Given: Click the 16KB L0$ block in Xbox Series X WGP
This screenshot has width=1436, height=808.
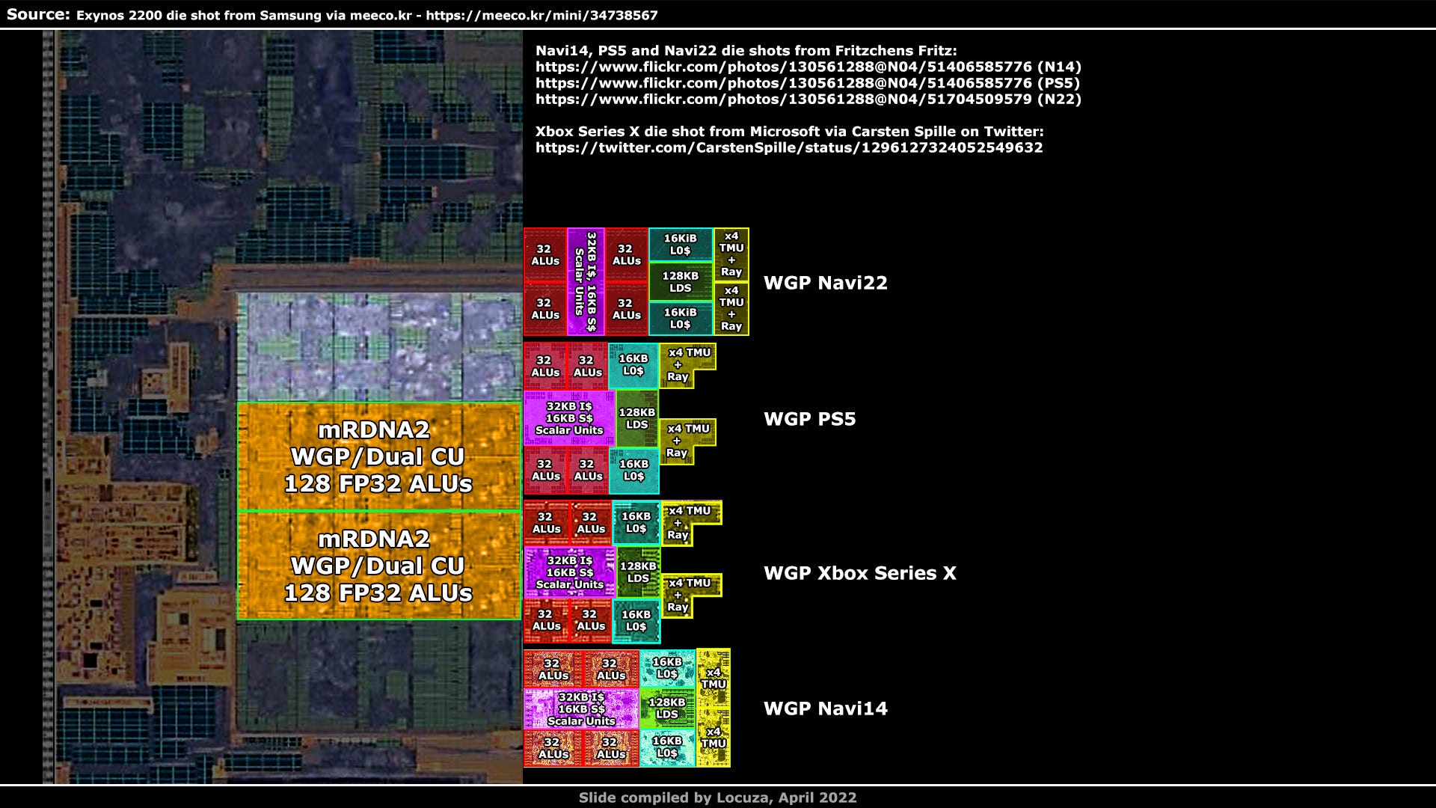Looking at the screenshot, I should click(635, 521).
